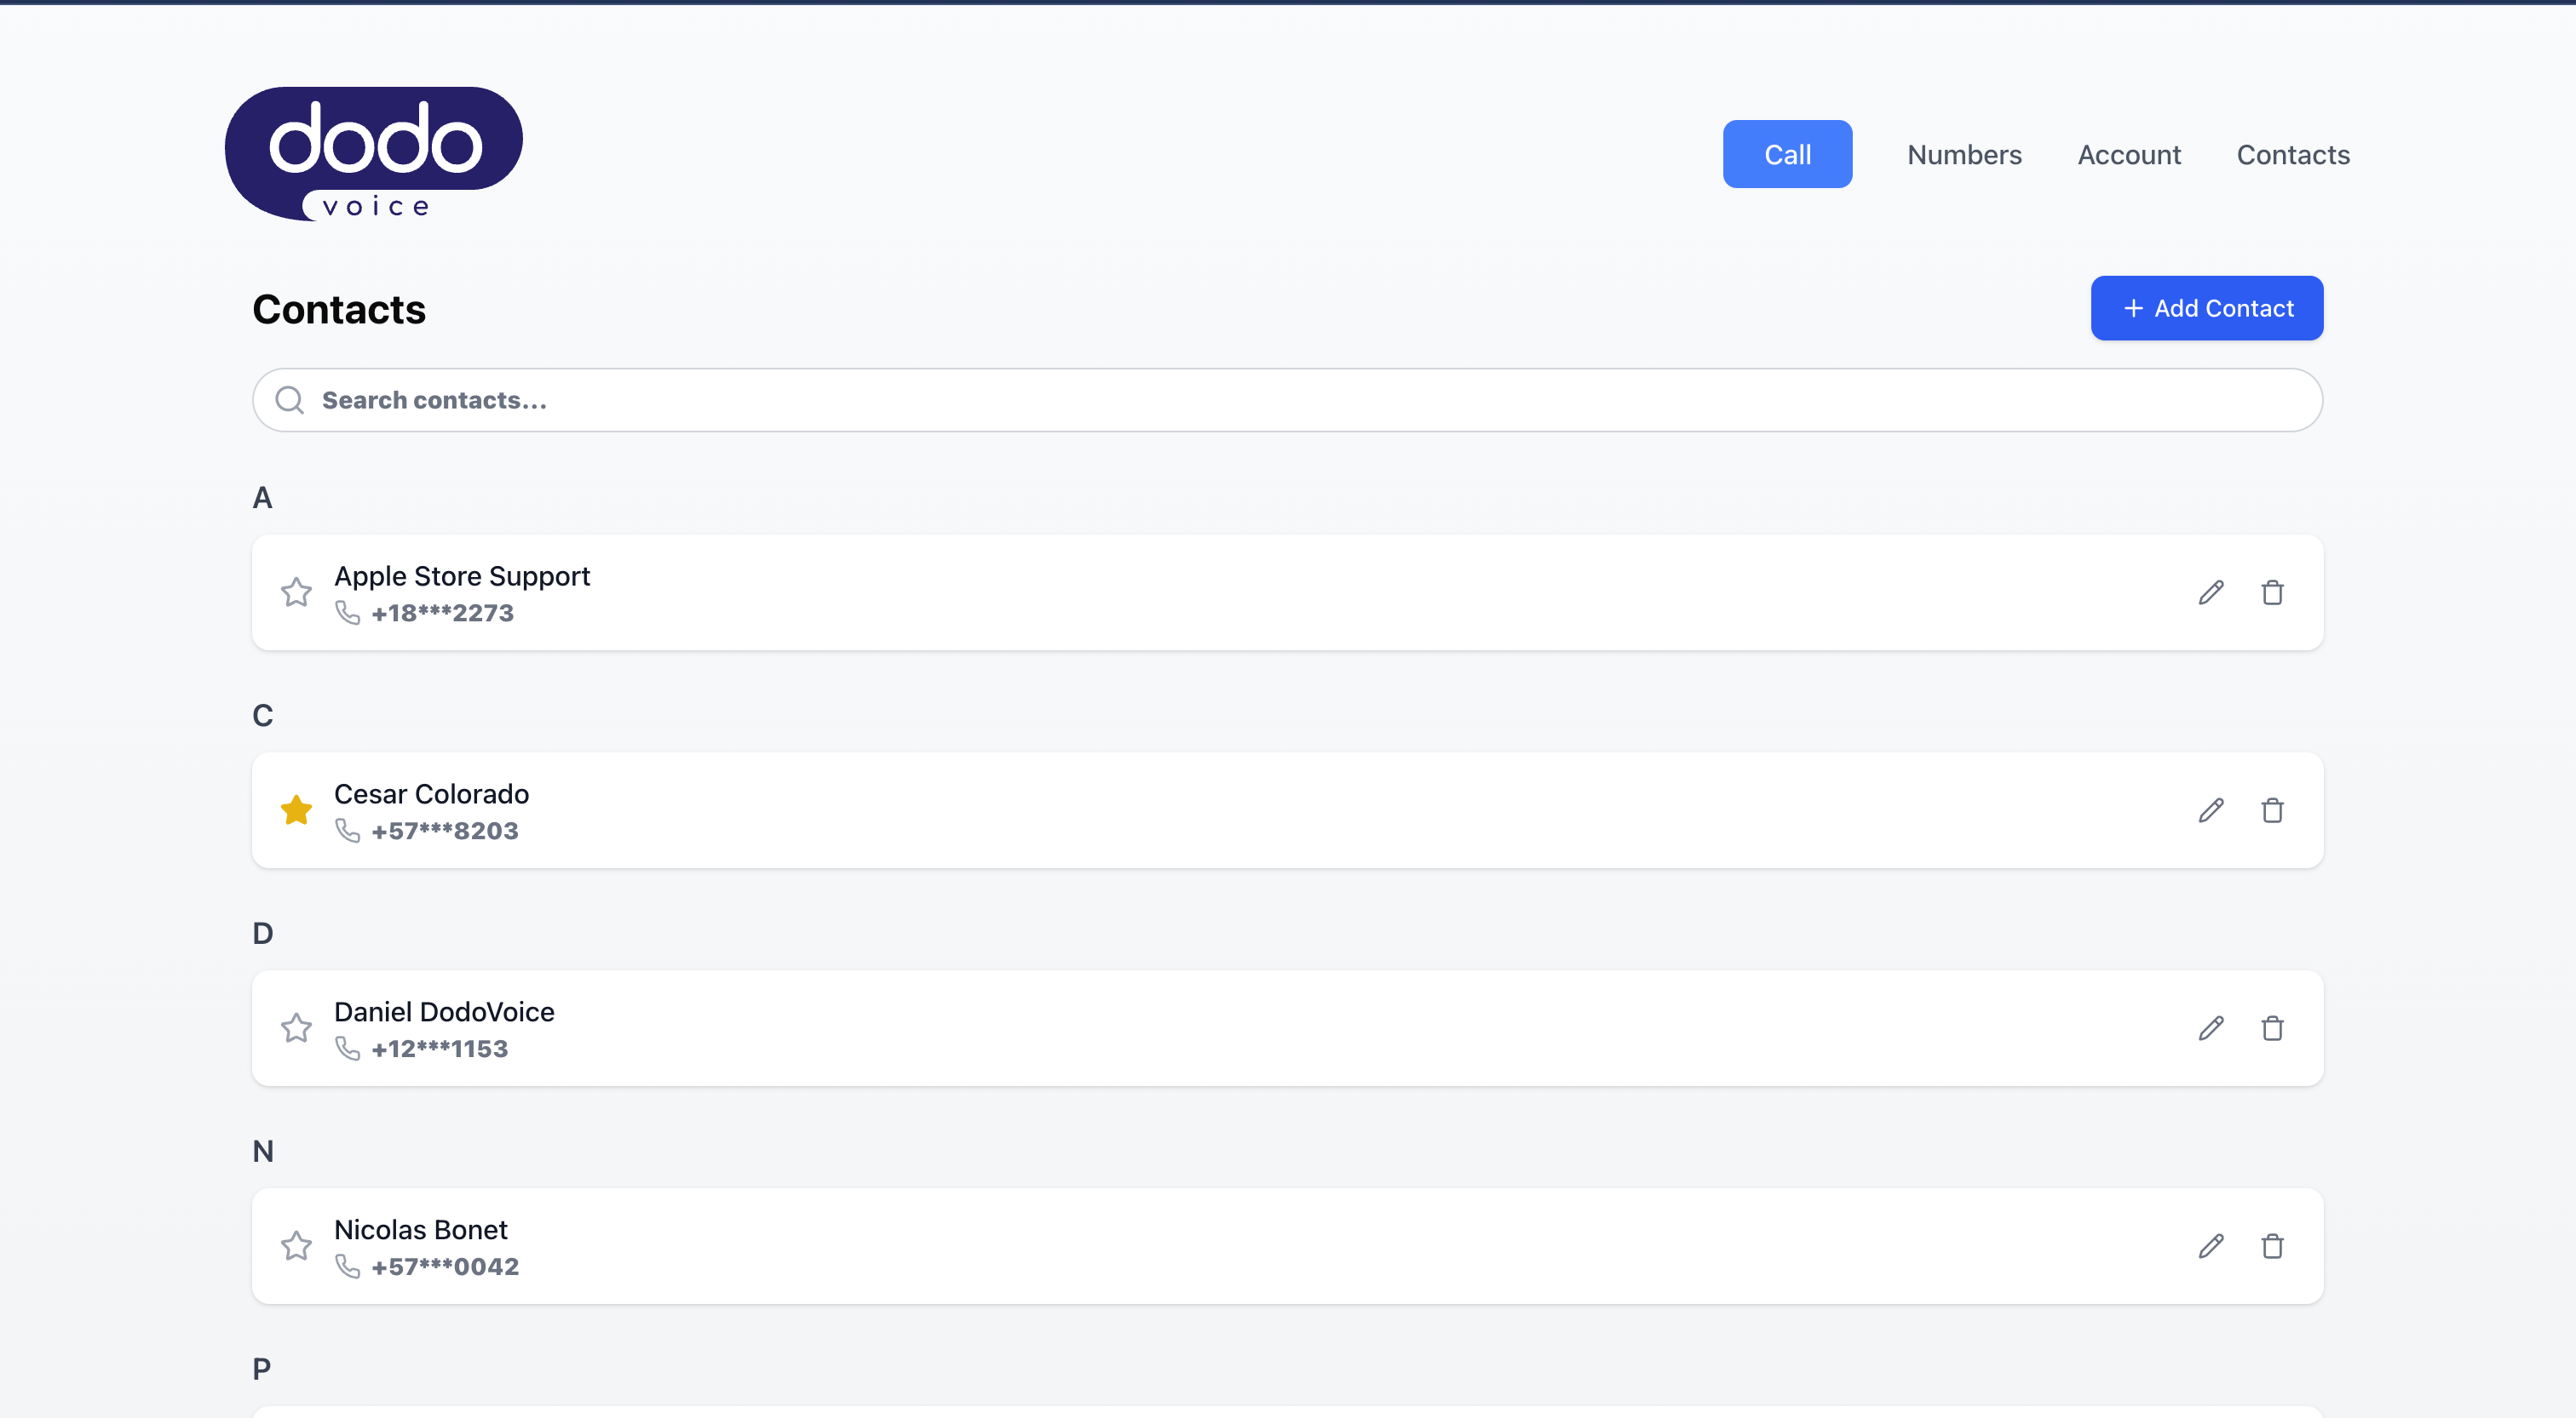Open the Call page
Image resolution: width=2576 pixels, height=1418 pixels.
coord(1787,154)
